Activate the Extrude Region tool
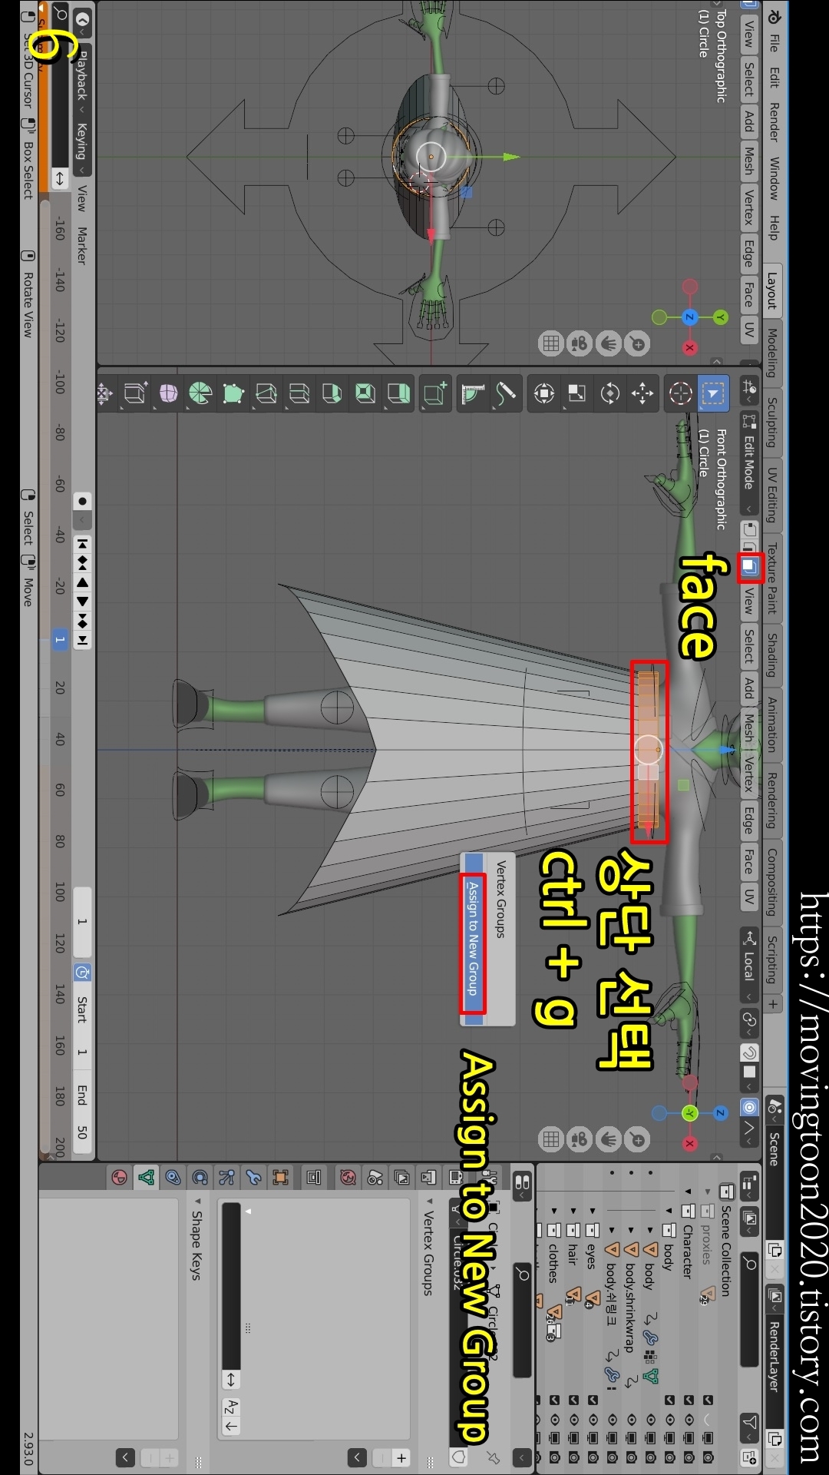829x1475 pixels. tap(398, 394)
